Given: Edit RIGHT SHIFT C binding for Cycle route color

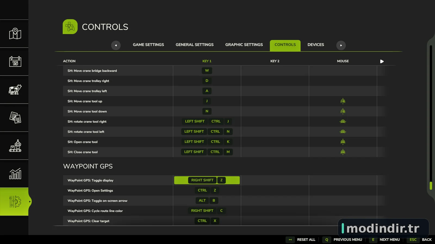Looking at the screenshot, I should point(207,211).
